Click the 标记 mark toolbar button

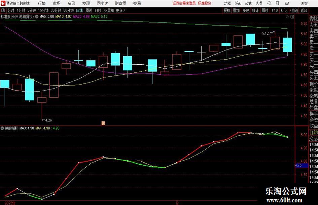coord(284,10)
